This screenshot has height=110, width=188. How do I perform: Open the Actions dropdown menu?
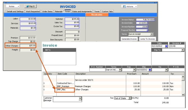click(x=129, y=7)
